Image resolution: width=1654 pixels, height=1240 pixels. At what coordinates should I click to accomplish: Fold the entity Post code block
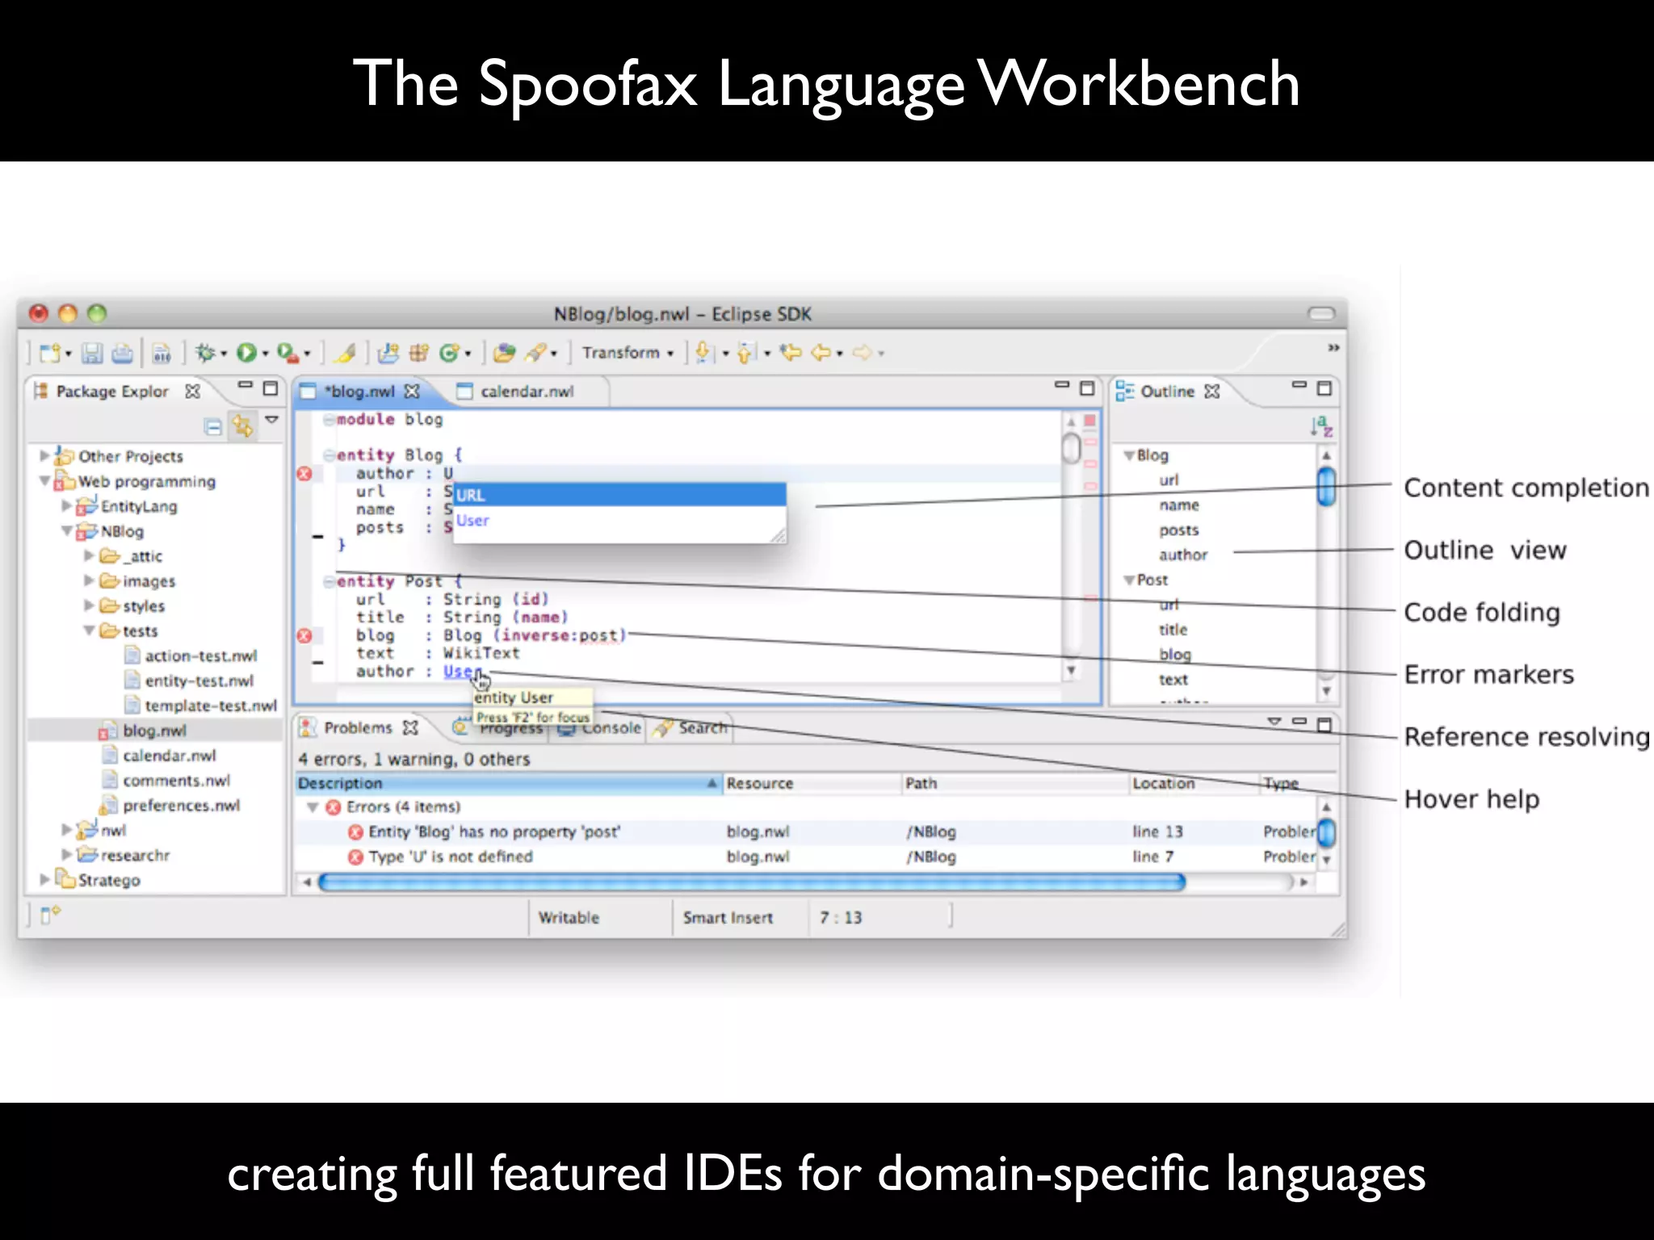[329, 581]
